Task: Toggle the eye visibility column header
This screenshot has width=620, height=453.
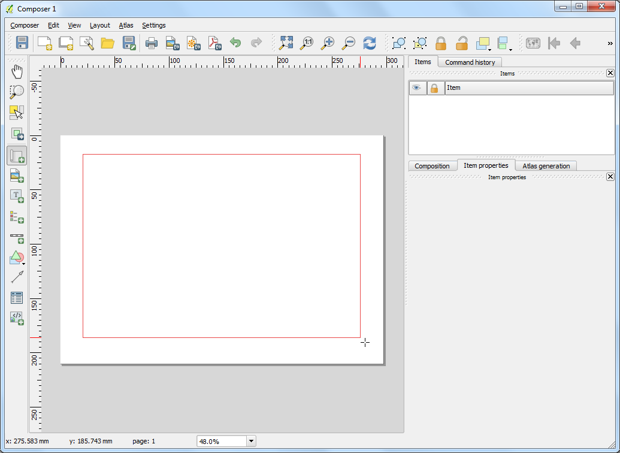Action: [x=417, y=88]
